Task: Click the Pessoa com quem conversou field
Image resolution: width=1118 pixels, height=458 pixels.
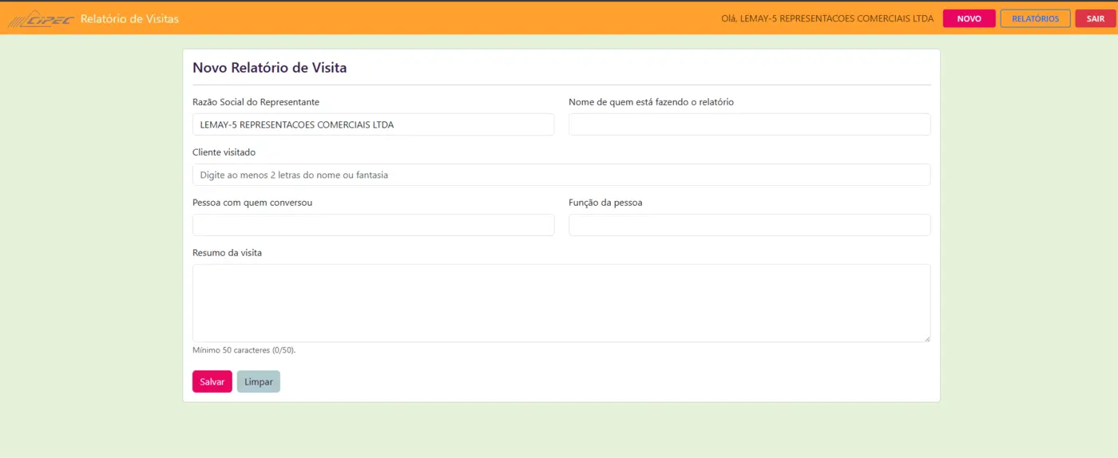Action: tap(373, 225)
